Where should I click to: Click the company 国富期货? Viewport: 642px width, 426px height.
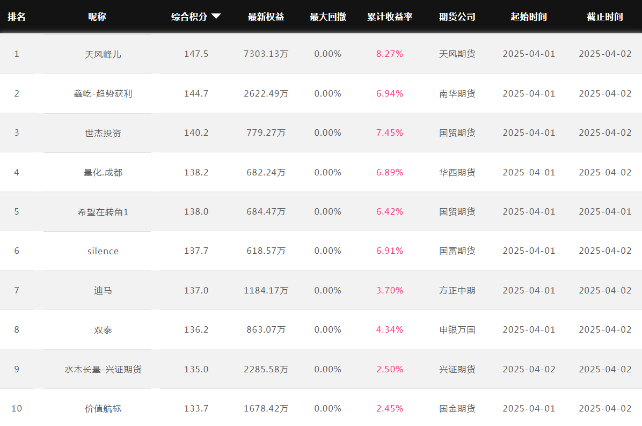click(x=457, y=251)
